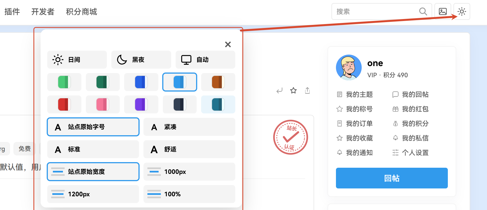Image resolution: width=487 pixels, height=210 pixels.
Task: Open 我的通知 link
Action: tap(355, 153)
